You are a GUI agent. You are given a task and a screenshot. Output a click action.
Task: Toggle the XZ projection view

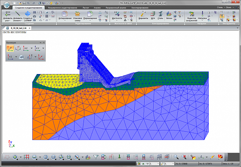pyautogui.click(x=26, y=48)
